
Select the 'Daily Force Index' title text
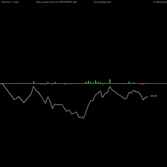(x=10, y=2)
